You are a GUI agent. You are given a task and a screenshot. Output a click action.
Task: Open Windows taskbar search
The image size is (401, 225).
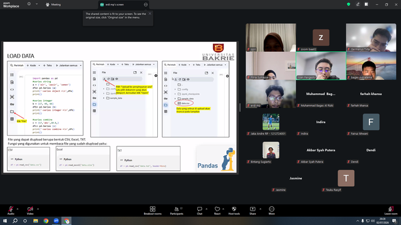click(15, 221)
